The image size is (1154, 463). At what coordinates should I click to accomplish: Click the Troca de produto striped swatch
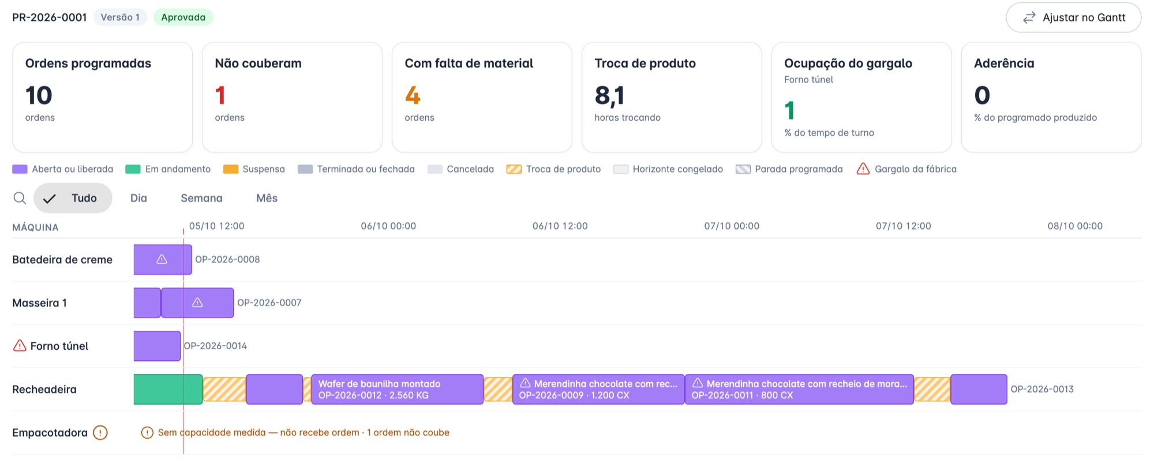[514, 169]
